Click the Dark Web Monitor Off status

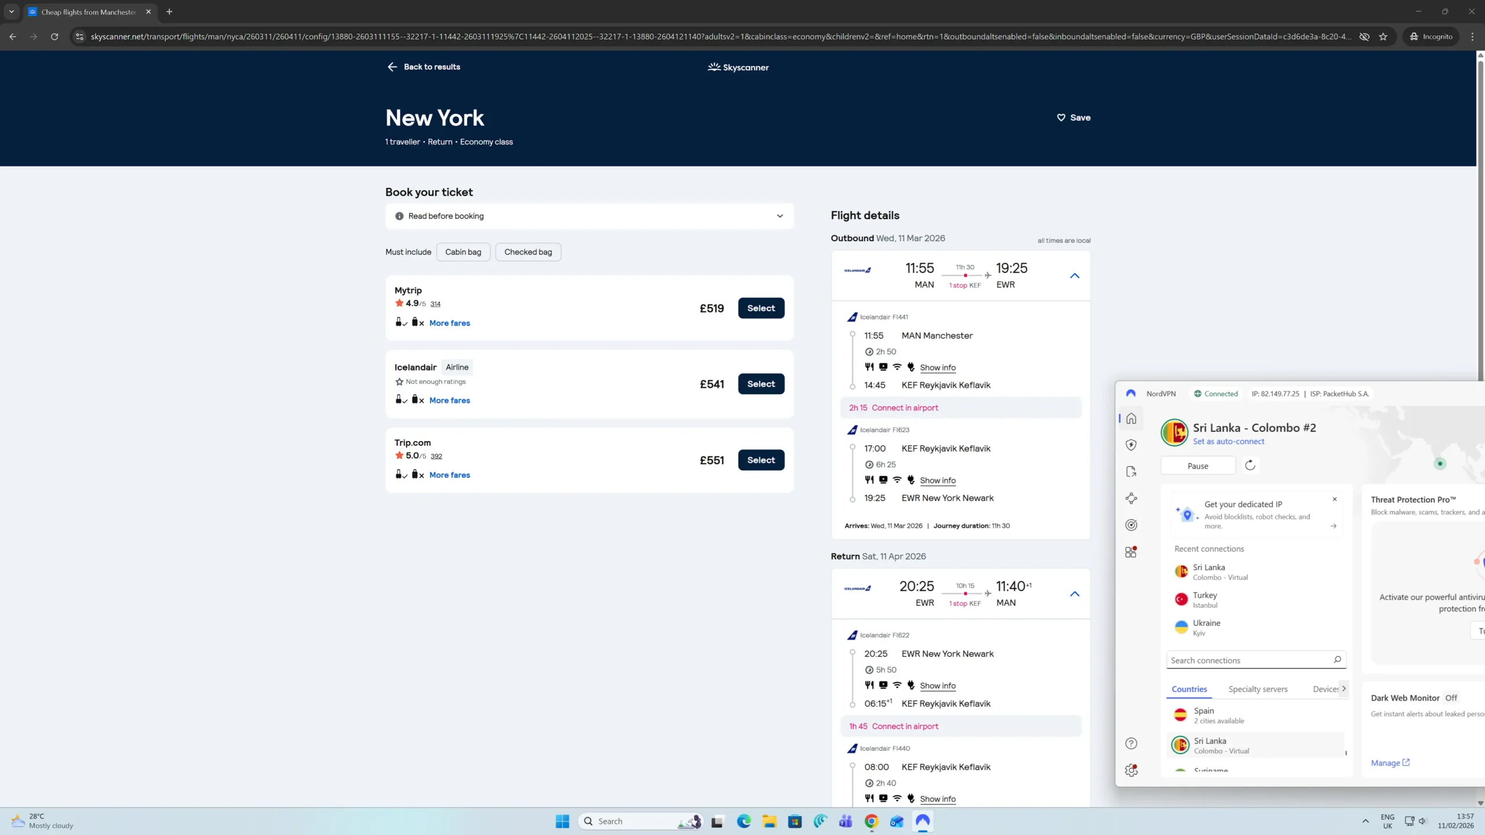[x=1451, y=698]
